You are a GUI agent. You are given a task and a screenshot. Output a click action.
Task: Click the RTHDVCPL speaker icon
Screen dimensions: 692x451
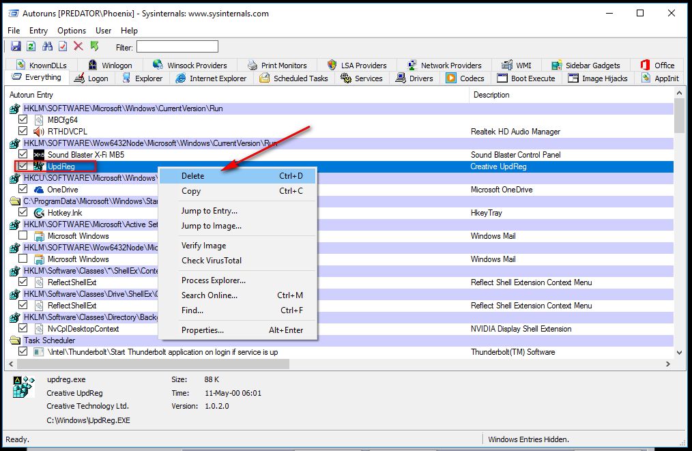point(39,132)
